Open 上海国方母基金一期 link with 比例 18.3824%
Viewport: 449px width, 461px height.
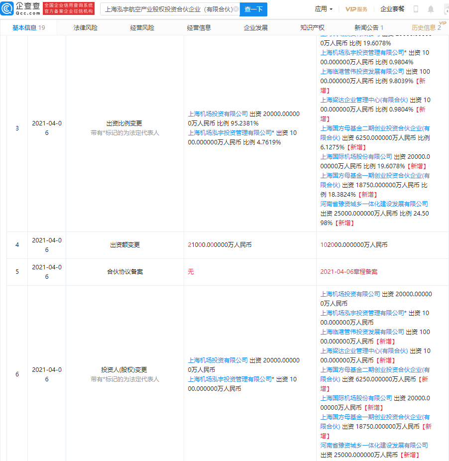[x=375, y=180]
